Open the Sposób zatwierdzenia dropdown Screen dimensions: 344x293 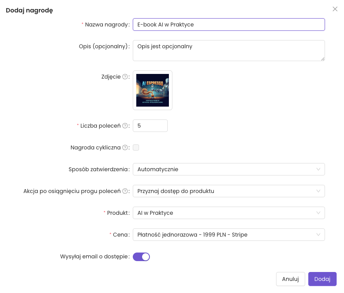coord(228,169)
